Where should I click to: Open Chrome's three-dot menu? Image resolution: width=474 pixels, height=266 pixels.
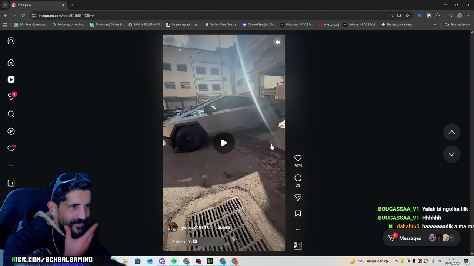(469, 16)
